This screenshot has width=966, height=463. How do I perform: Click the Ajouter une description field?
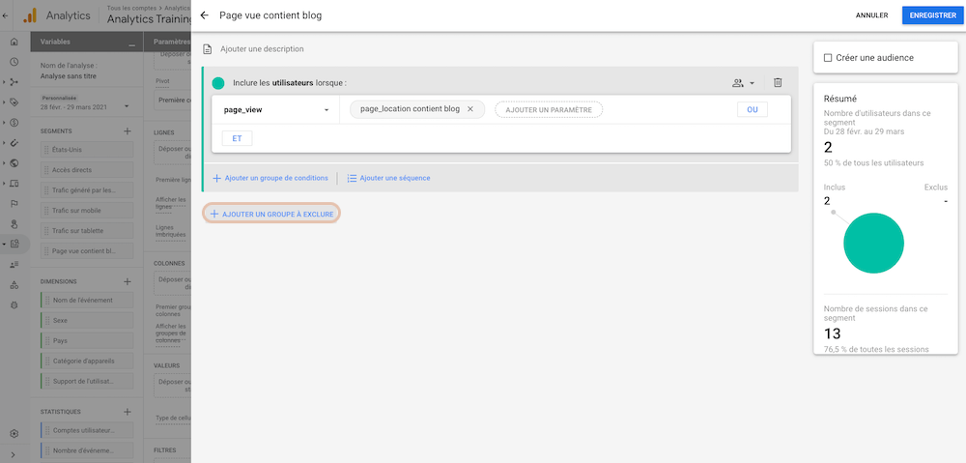click(x=262, y=48)
